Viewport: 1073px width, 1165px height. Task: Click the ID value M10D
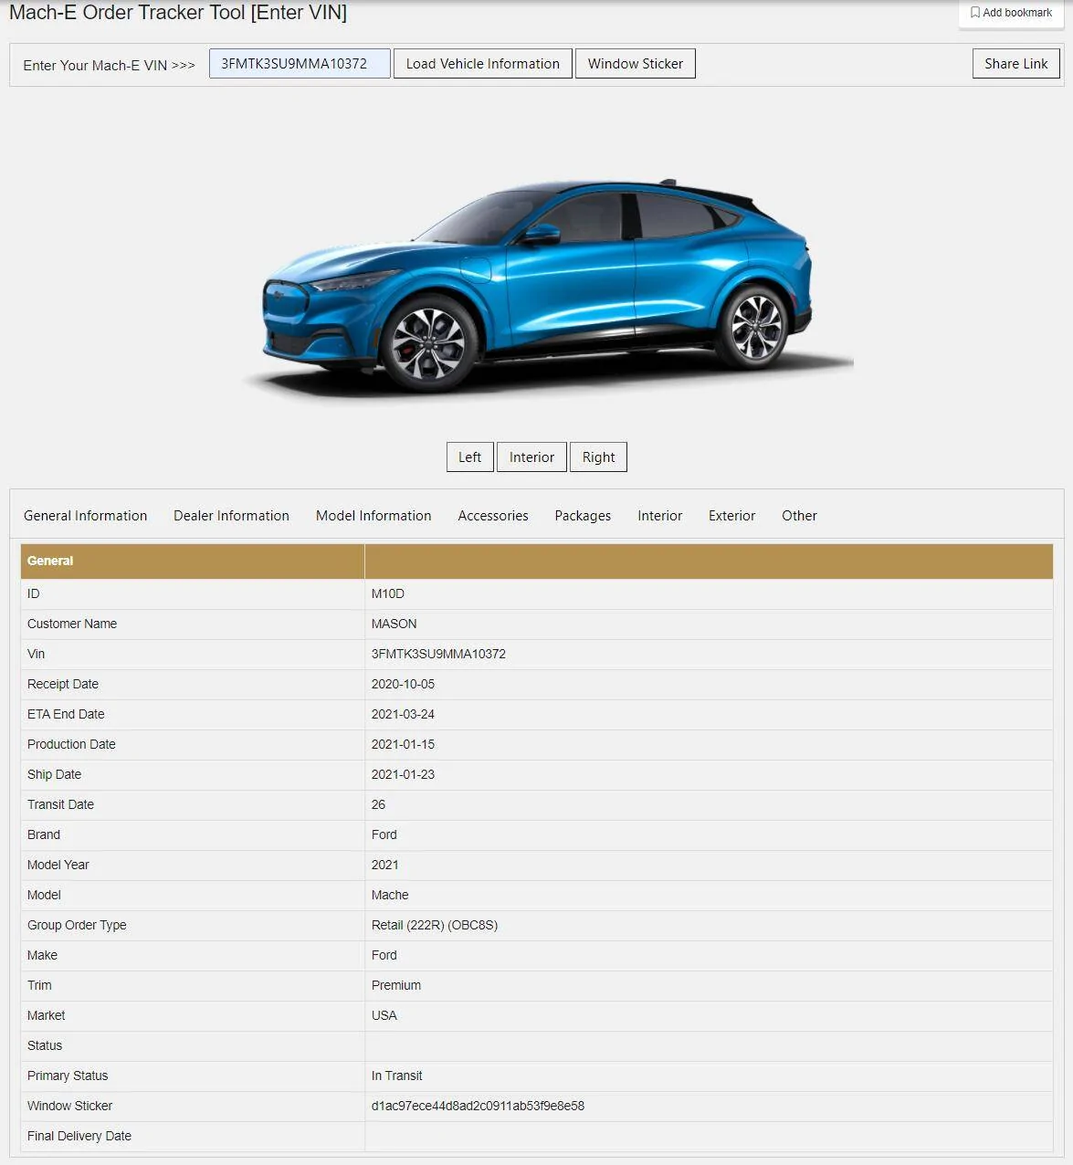point(388,593)
